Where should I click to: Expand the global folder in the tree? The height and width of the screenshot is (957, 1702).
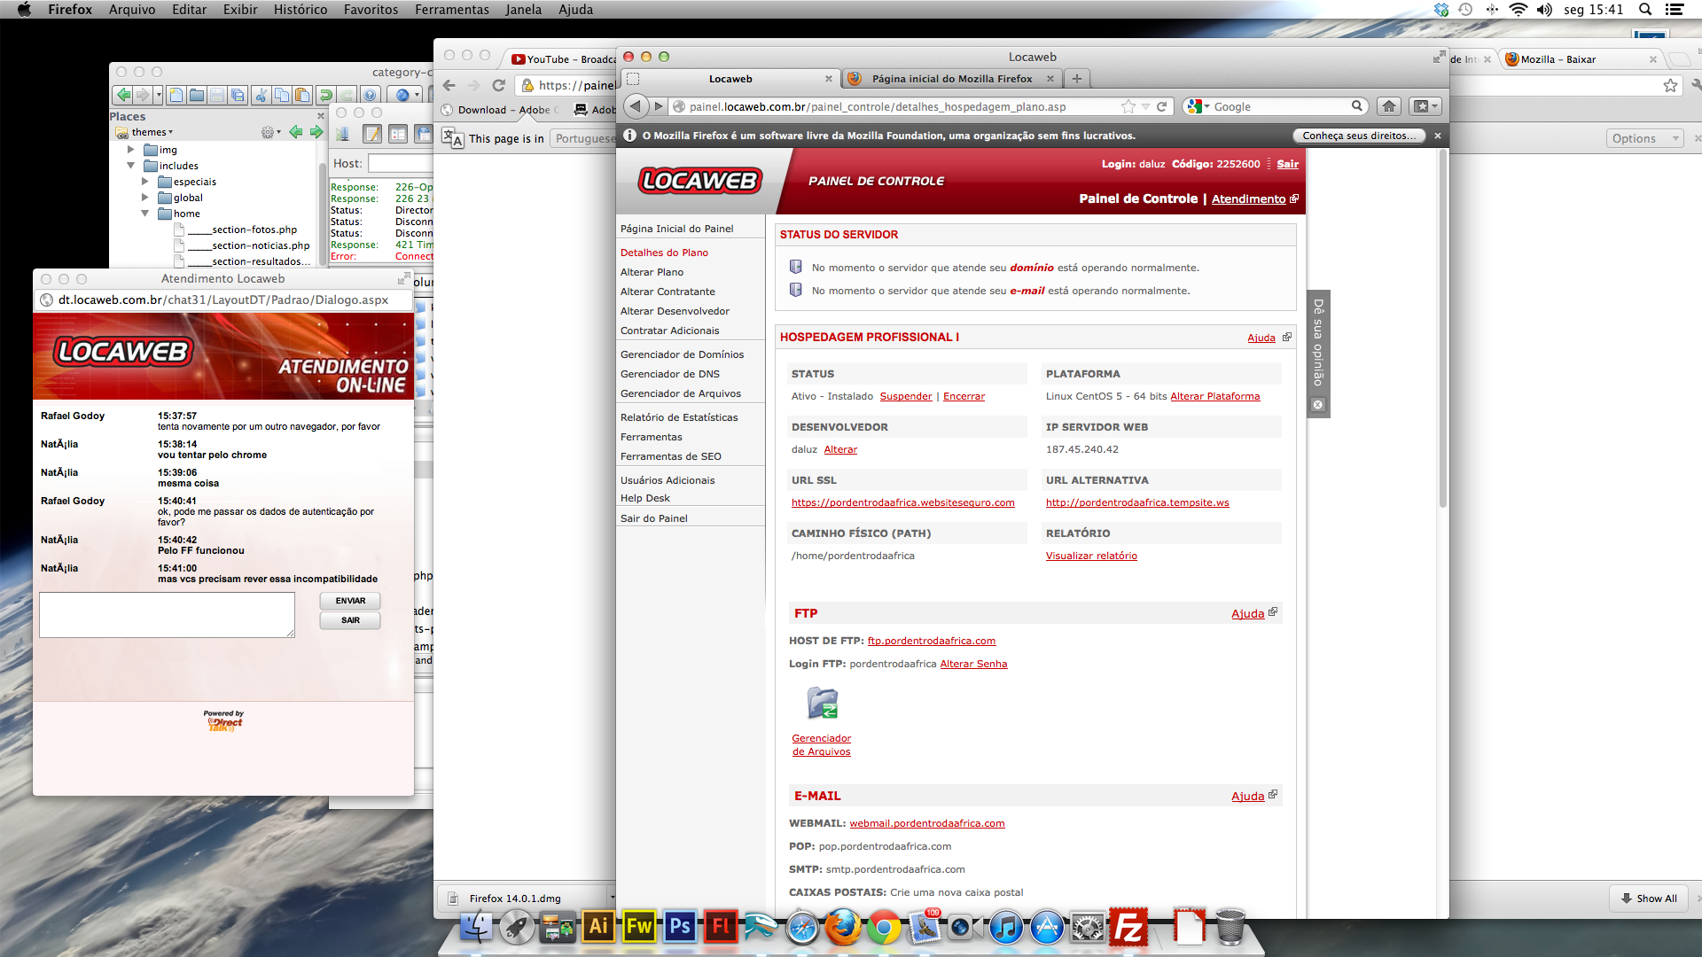144,198
